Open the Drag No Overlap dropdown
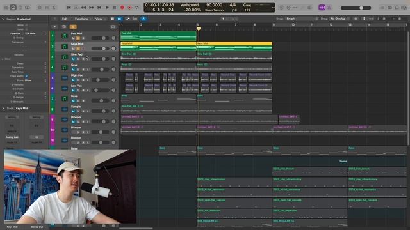410x230 pixels. pyautogui.click(x=340, y=19)
